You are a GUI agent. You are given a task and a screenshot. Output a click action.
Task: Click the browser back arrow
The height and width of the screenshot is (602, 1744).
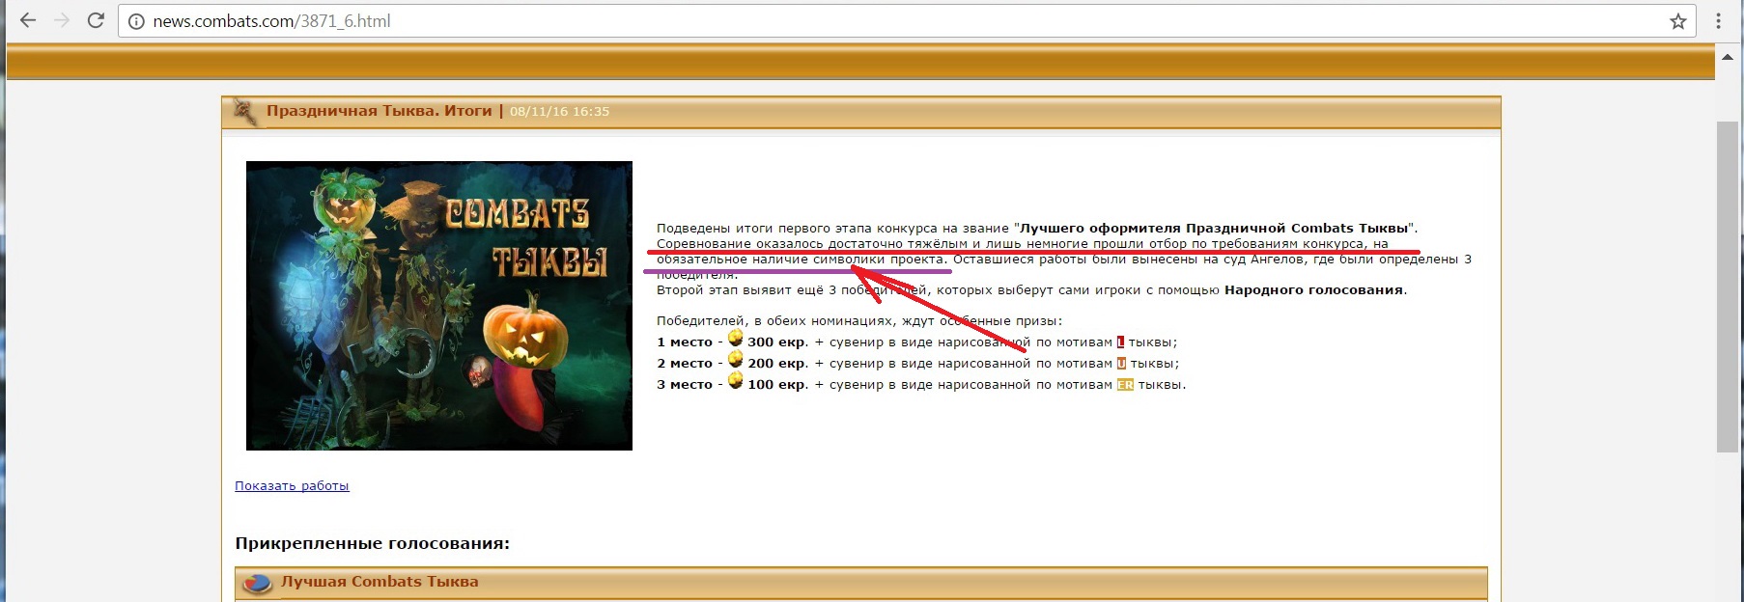click(x=28, y=20)
